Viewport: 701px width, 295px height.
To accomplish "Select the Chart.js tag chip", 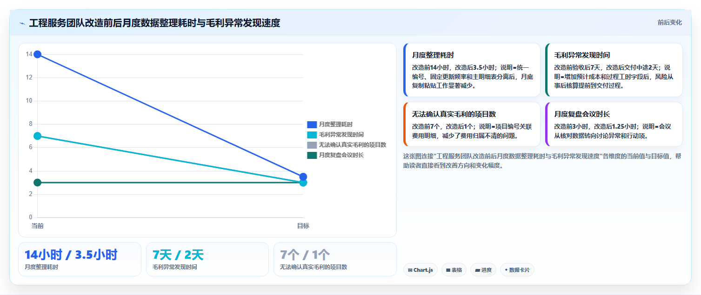I will click(x=421, y=270).
